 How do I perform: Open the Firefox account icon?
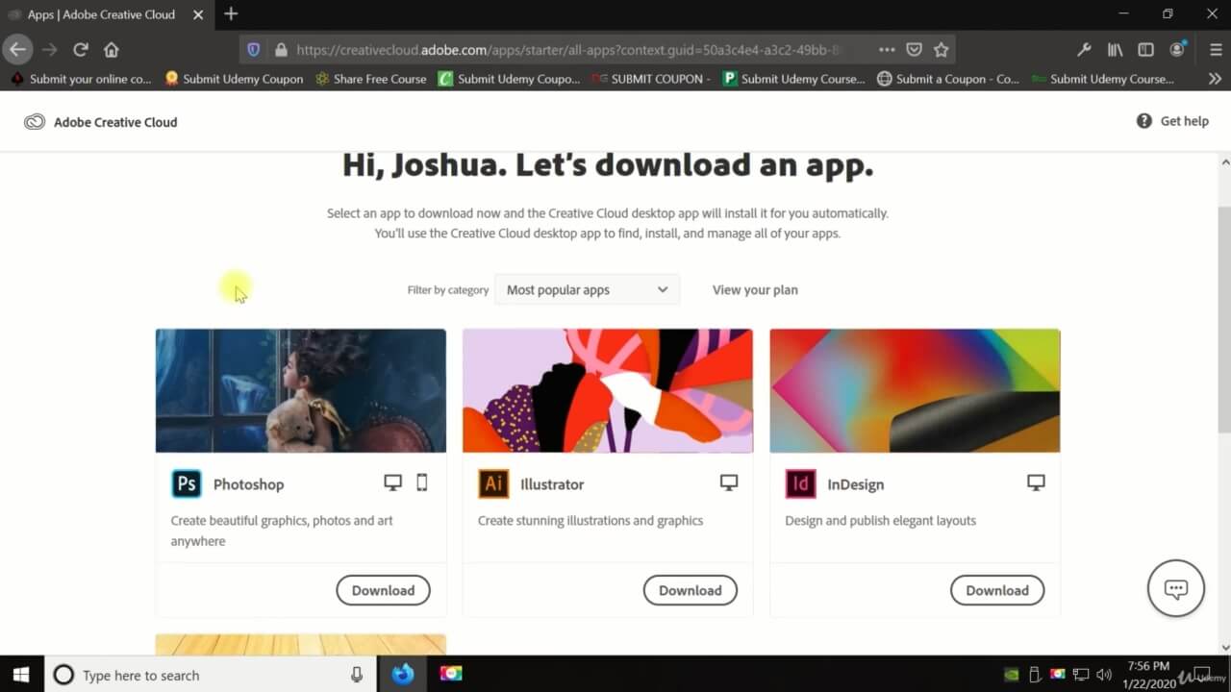click(x=1177, y=49)
